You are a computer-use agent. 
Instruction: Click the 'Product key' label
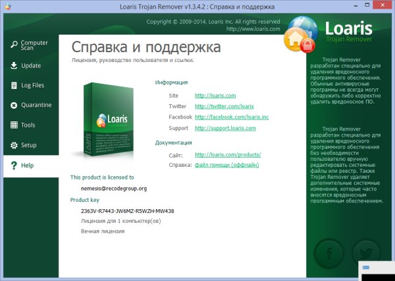85,200
